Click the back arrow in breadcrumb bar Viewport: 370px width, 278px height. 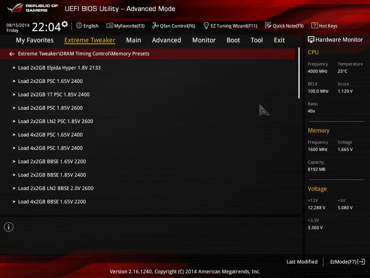(12, 54)
